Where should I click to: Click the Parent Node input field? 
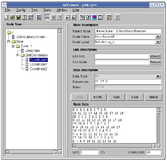pos(128,31)
